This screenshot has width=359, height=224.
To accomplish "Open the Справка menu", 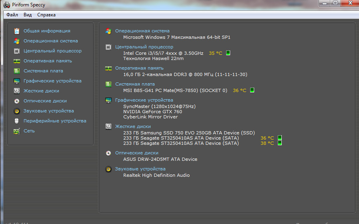I will (46, 15).
